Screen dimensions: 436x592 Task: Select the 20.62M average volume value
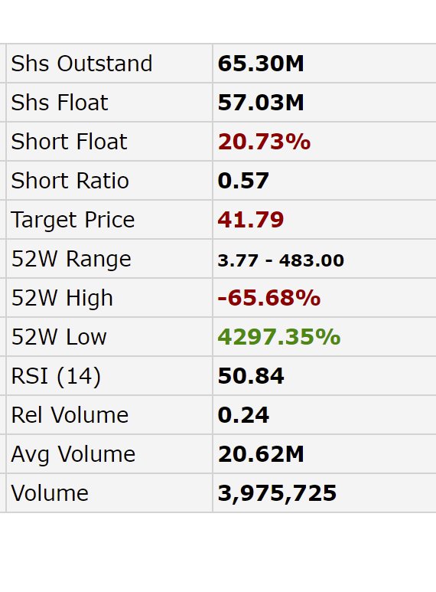[x=261, y=454]
